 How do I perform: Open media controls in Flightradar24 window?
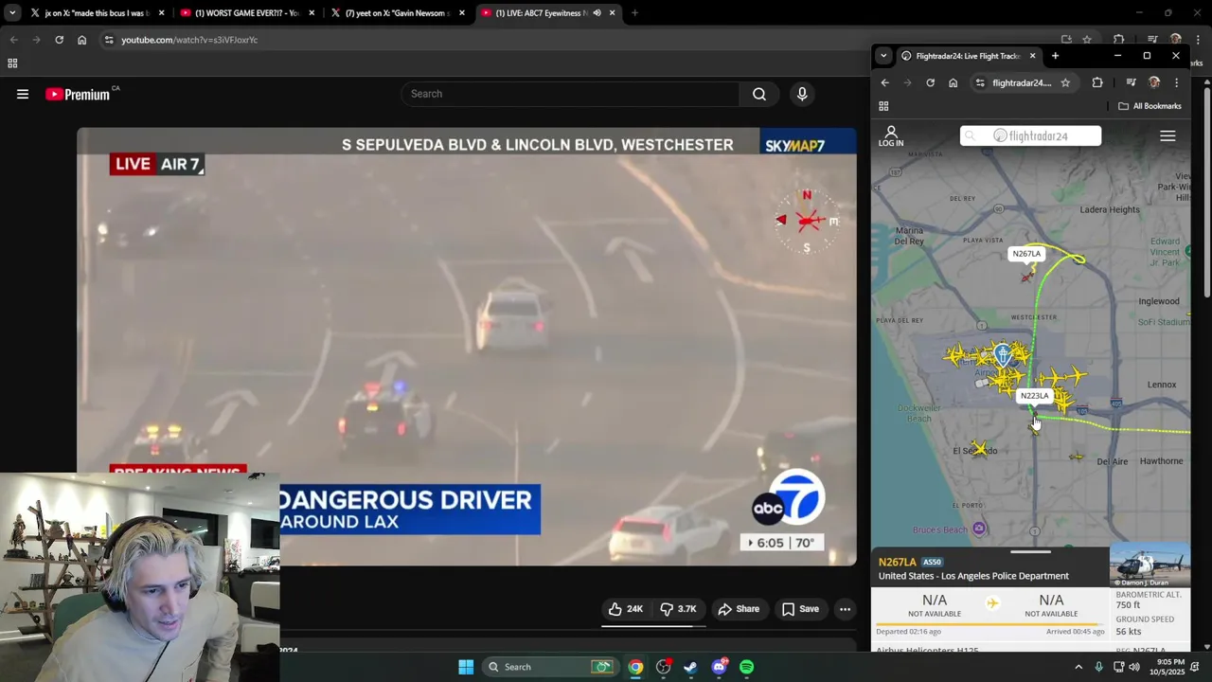point(1131,82)
